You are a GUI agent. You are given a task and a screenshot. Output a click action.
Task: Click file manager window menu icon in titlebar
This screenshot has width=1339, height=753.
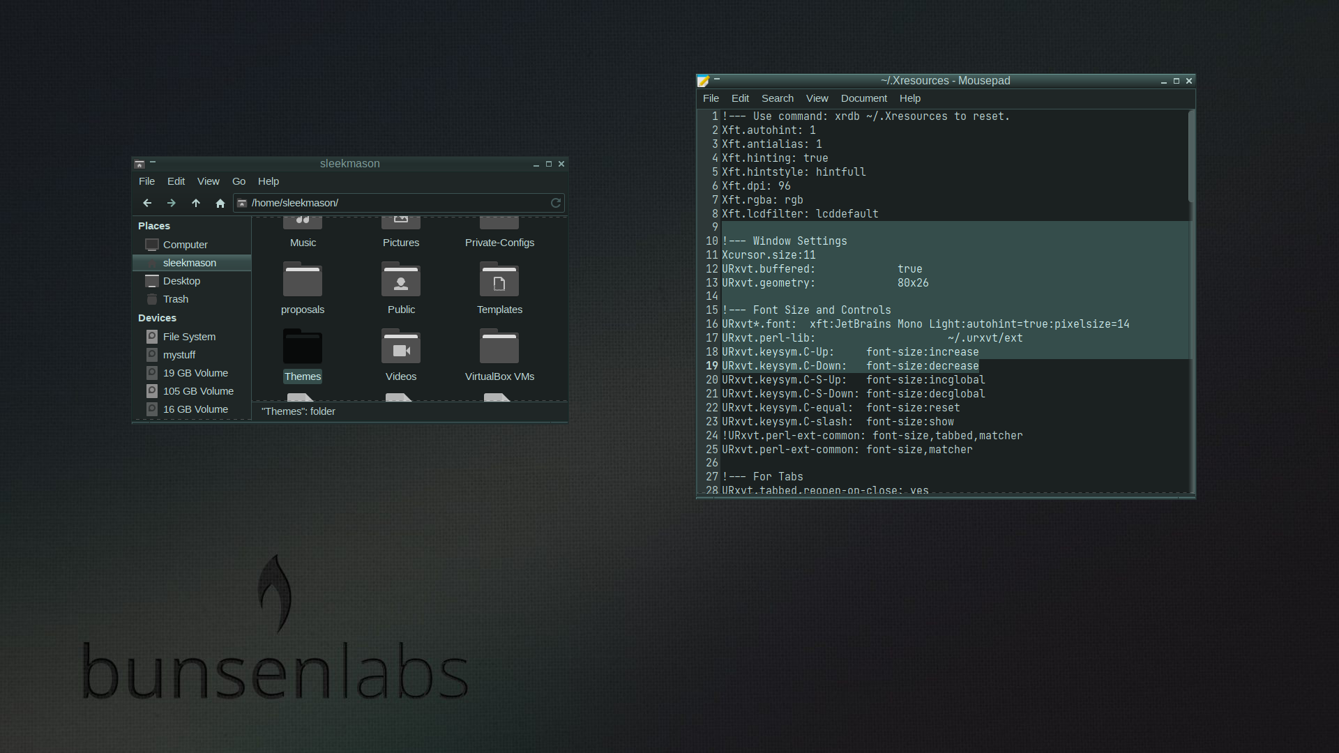(139, 164)
